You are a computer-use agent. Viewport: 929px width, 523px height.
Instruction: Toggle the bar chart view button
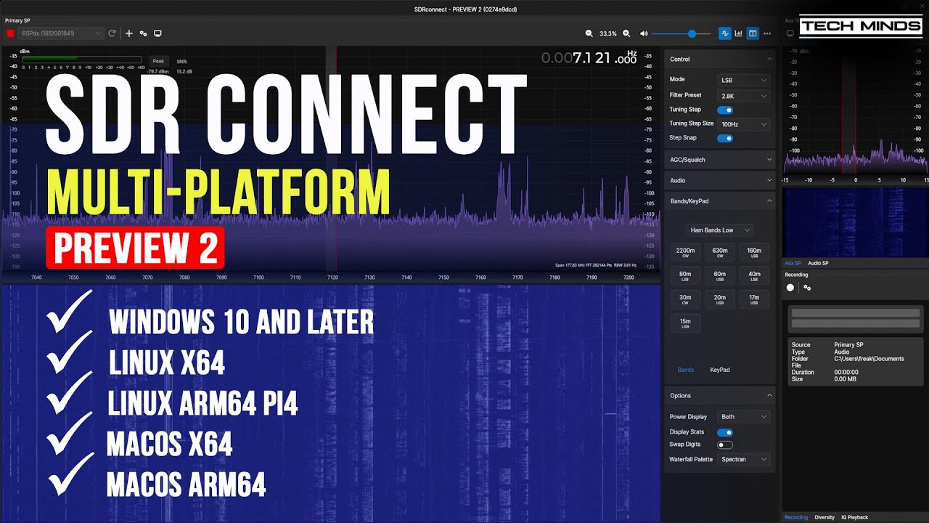coord(739,33)
